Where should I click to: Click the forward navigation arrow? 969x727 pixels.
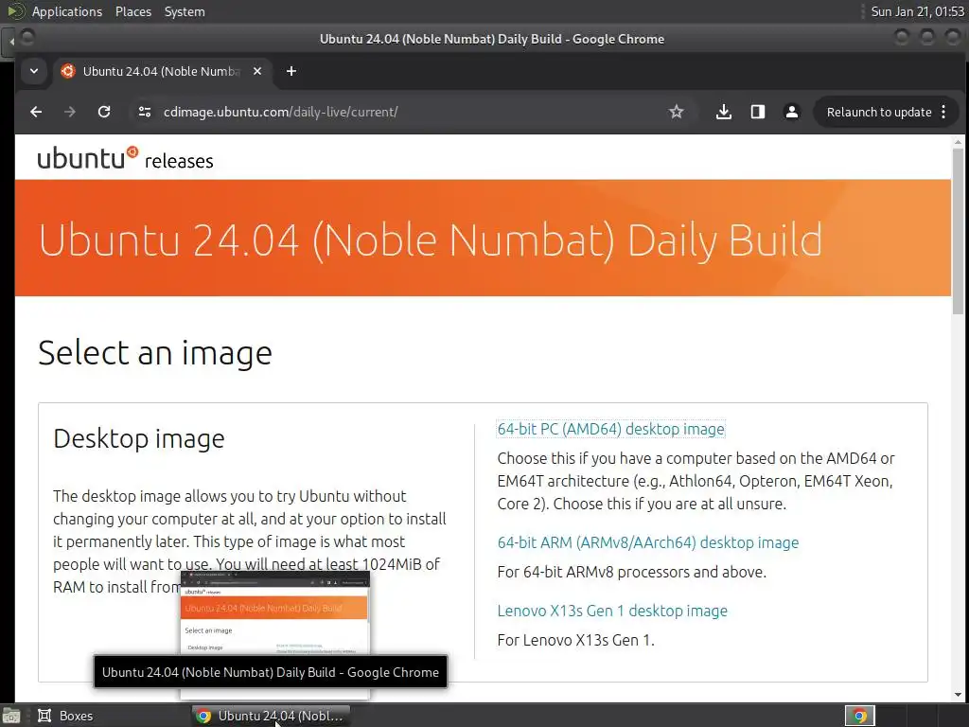click(x=70, y=112)
